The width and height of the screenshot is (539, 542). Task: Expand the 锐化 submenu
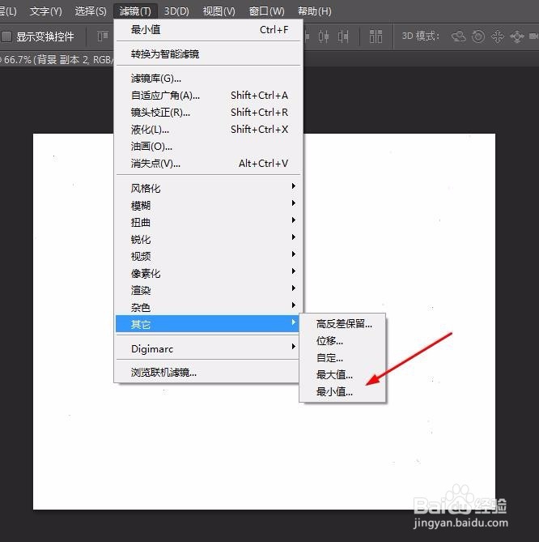click(x=209, y=239)
